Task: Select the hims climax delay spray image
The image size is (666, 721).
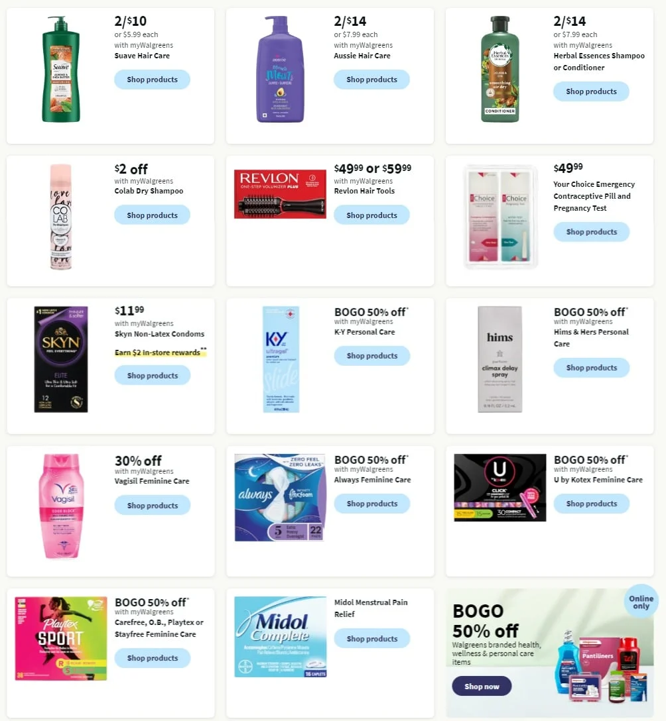Action: [500, 359]
